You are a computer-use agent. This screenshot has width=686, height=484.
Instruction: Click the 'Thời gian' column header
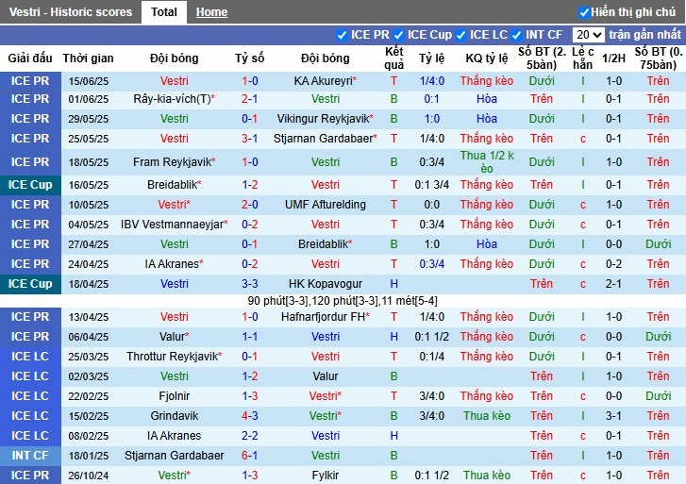coord(88,58)
